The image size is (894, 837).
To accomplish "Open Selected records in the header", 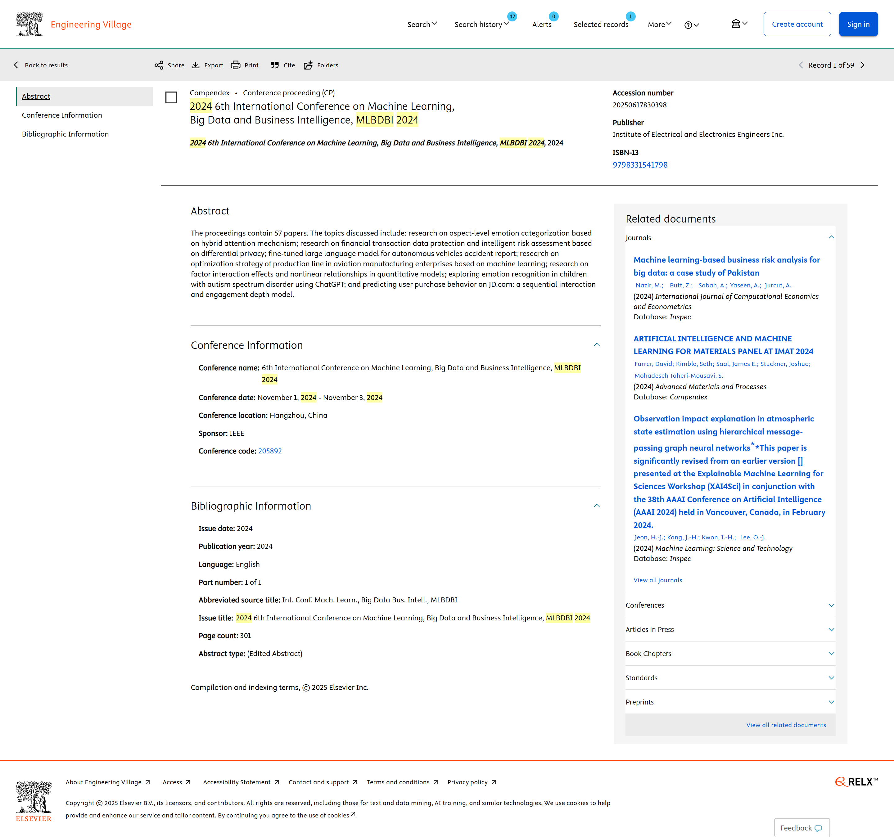I will coord(601,24).
